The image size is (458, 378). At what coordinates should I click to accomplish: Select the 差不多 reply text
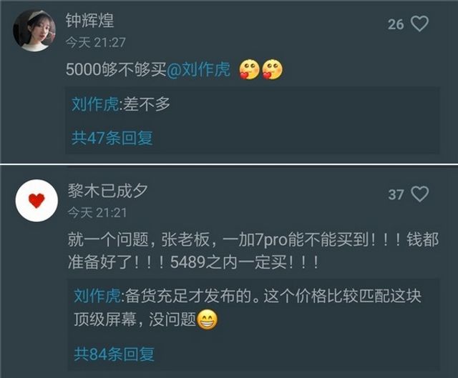[147, 104]
